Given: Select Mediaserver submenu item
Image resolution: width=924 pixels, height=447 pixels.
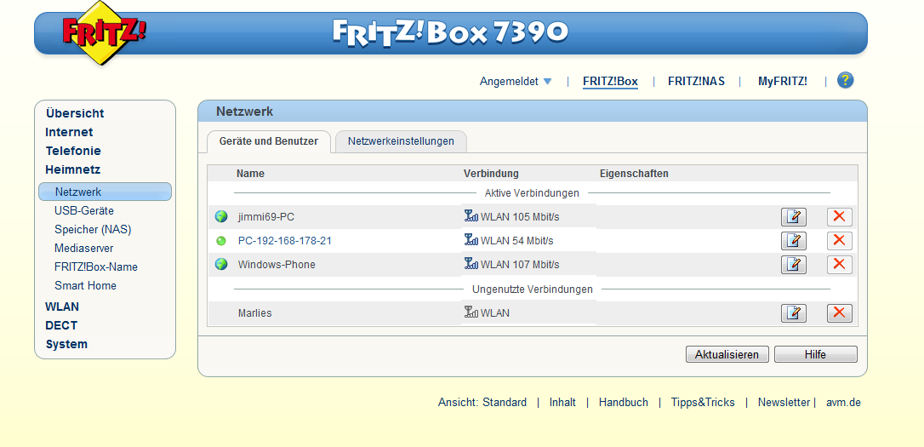Looking at the screenshot, I should [83, 249].
